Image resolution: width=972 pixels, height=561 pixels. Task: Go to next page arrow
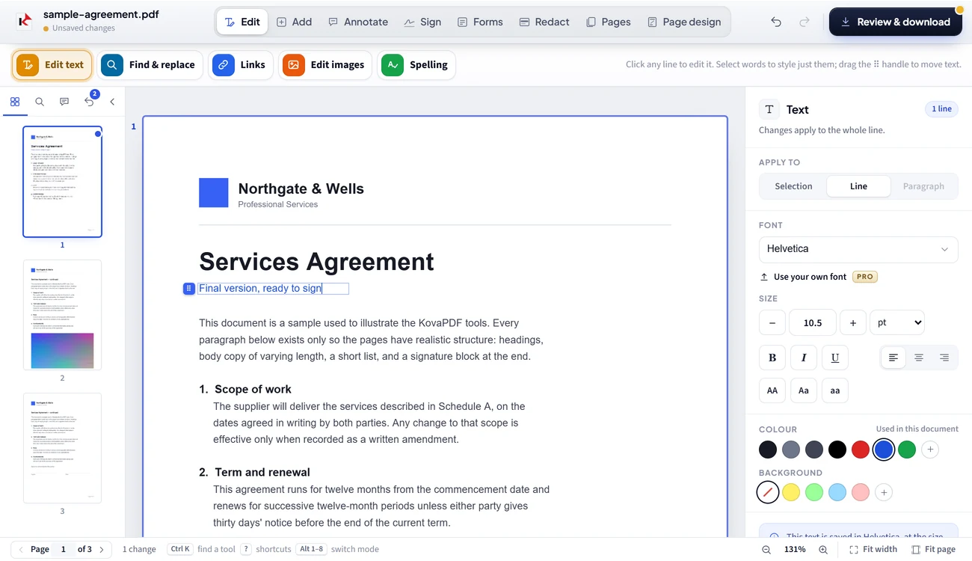point(102,549)
